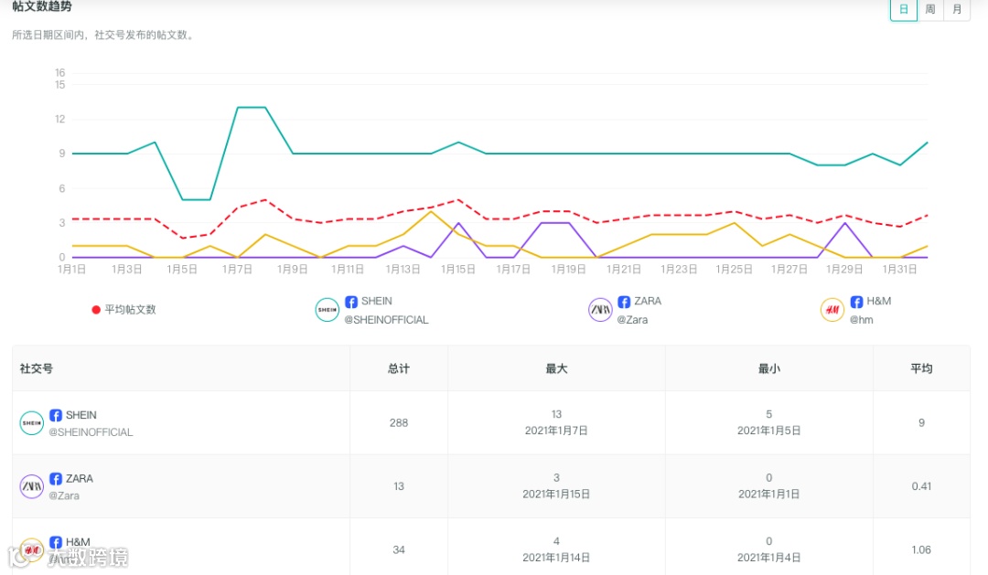Sort by 最大 column header
This screenshot has width=988, height=575.
[x=556, y=369]
